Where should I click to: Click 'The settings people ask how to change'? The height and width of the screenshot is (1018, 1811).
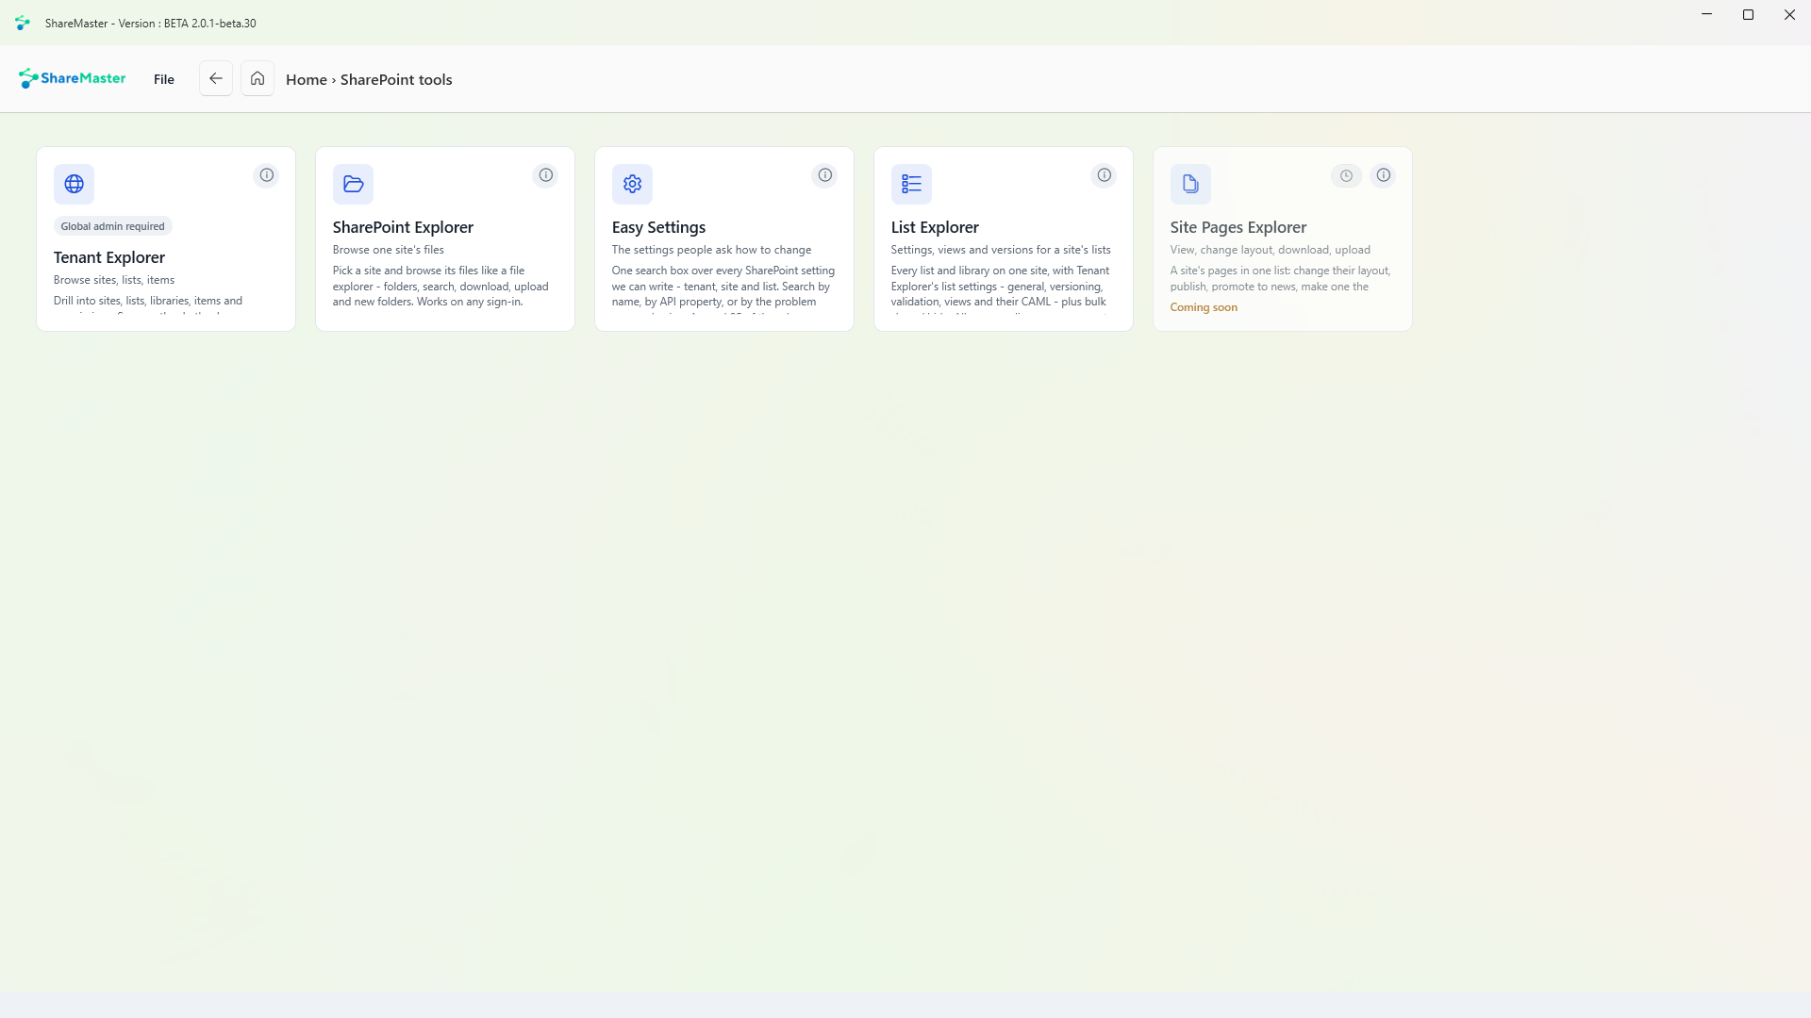point(711,250)
